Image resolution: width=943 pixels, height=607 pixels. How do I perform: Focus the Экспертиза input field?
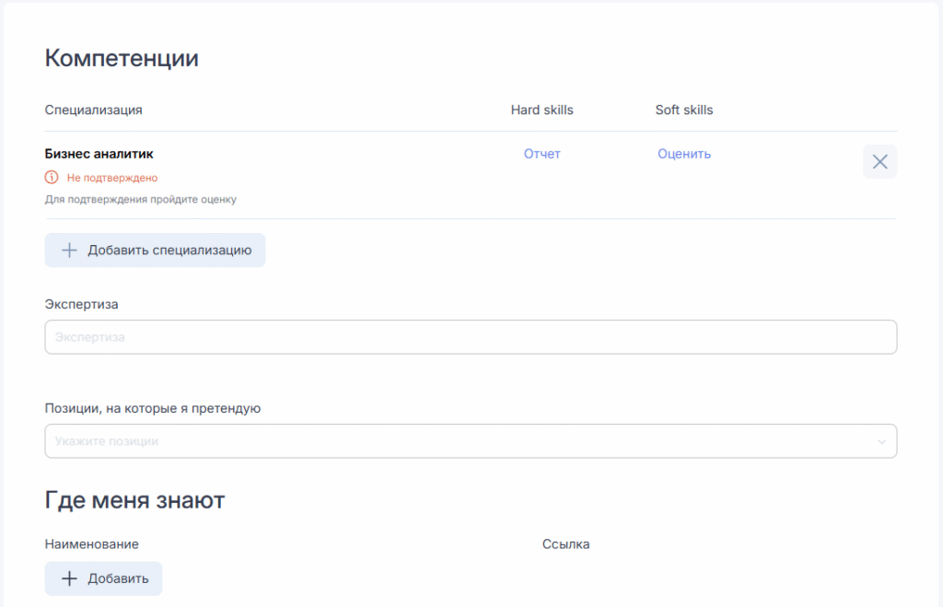click(x=470, y=337)
